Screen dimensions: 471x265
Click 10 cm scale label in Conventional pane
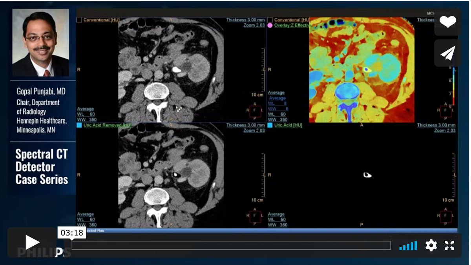point(257,95)
